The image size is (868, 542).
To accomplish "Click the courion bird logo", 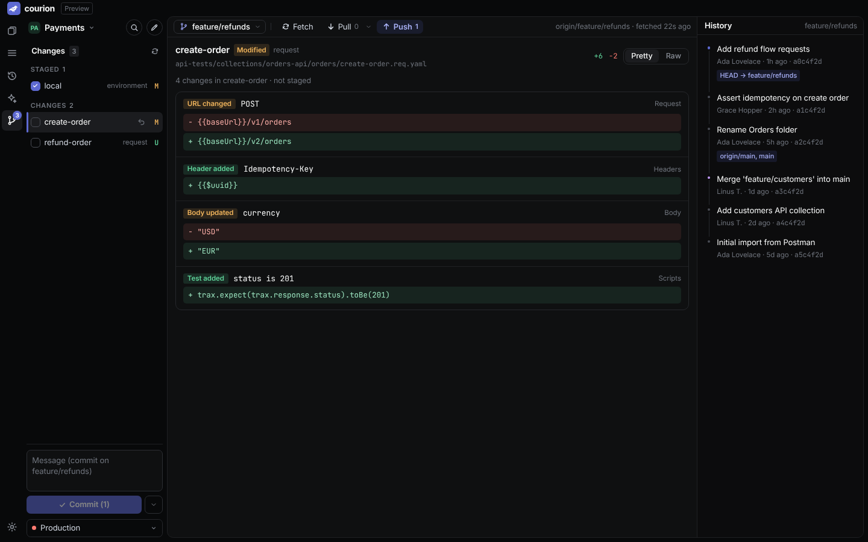I will (13, 8).
